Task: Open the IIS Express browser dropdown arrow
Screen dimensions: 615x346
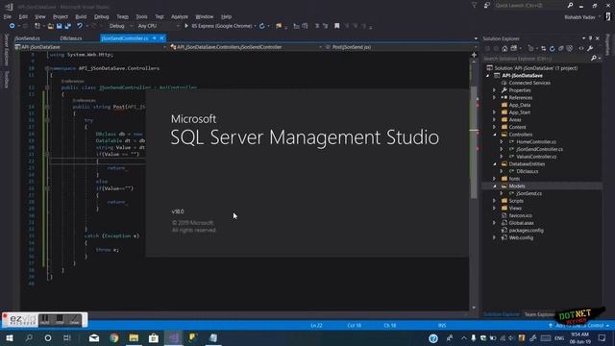Action: pyautogui.click(x=255, y=26)
